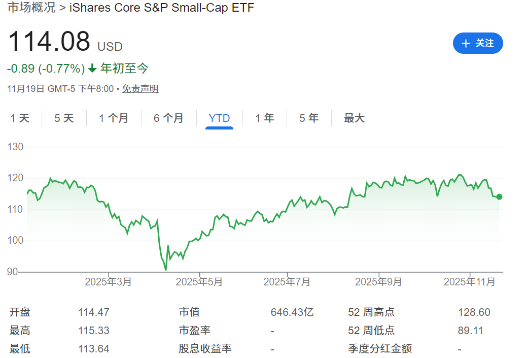This screenshot has width=527, height=358.
Task: Switch to the 1天 time range tab
Action: pyautogui.click(x=19, y=118)
